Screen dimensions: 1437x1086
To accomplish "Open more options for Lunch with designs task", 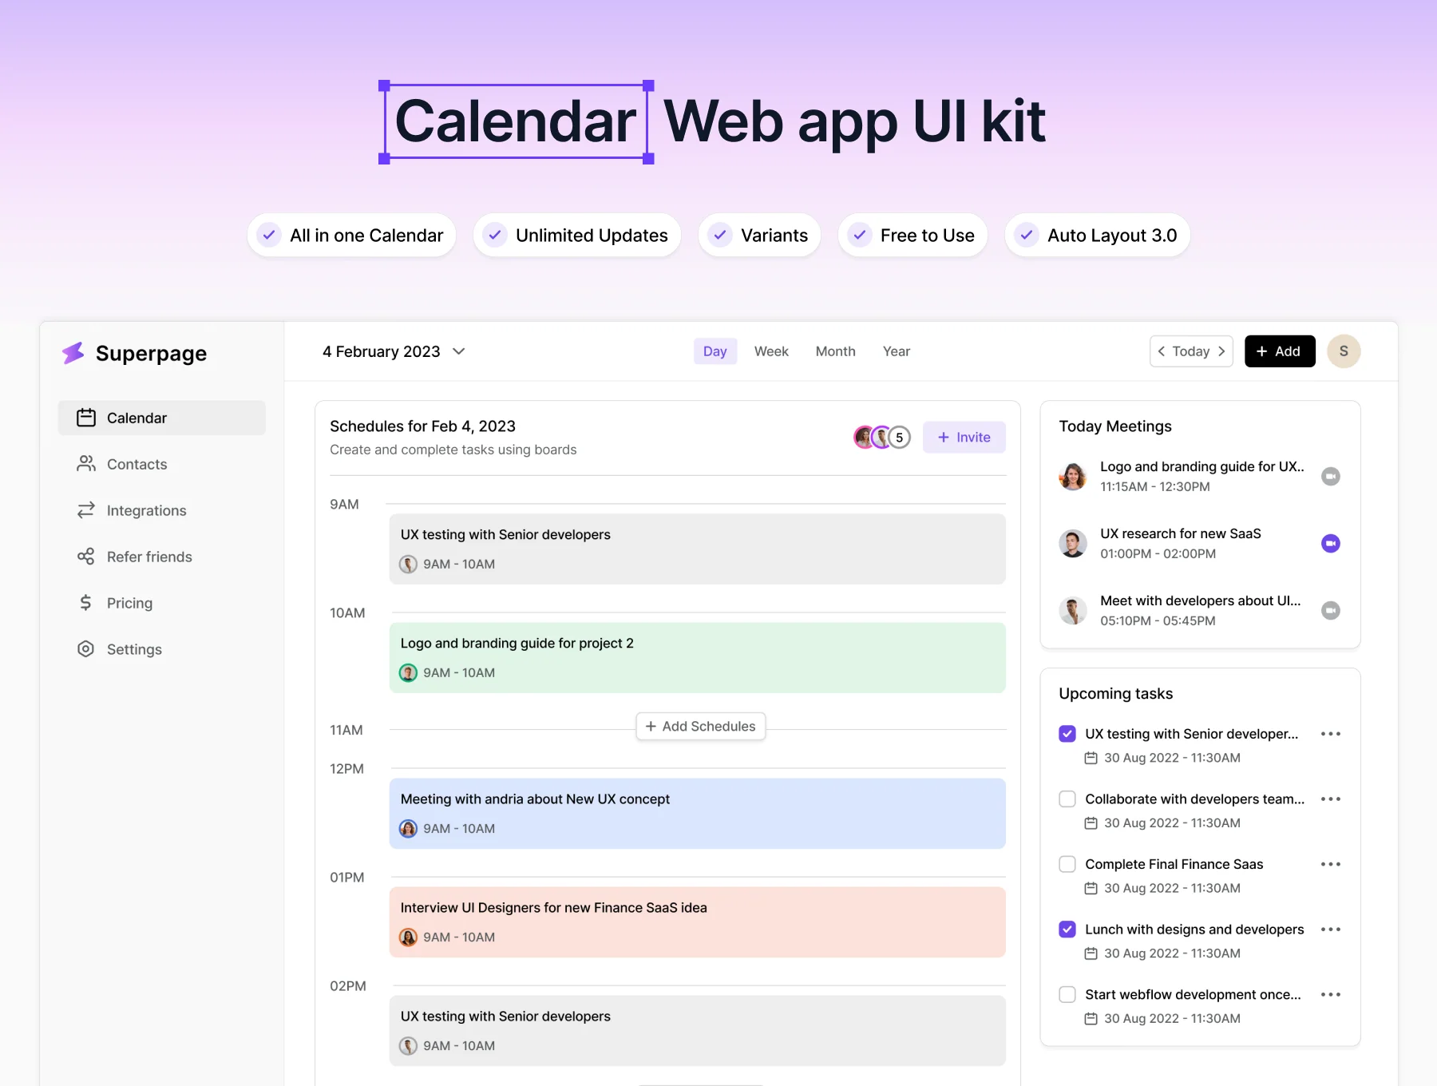I will tap(1330, 929).
